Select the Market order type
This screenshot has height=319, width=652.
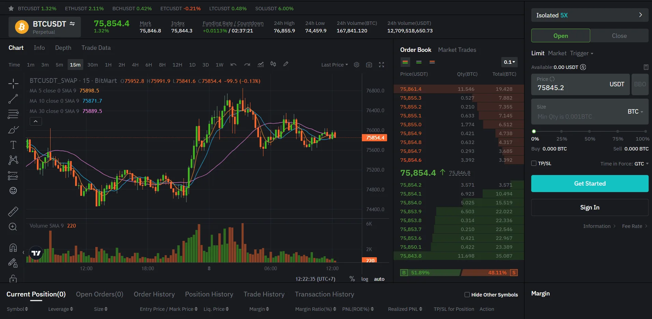tap(557, 53)
